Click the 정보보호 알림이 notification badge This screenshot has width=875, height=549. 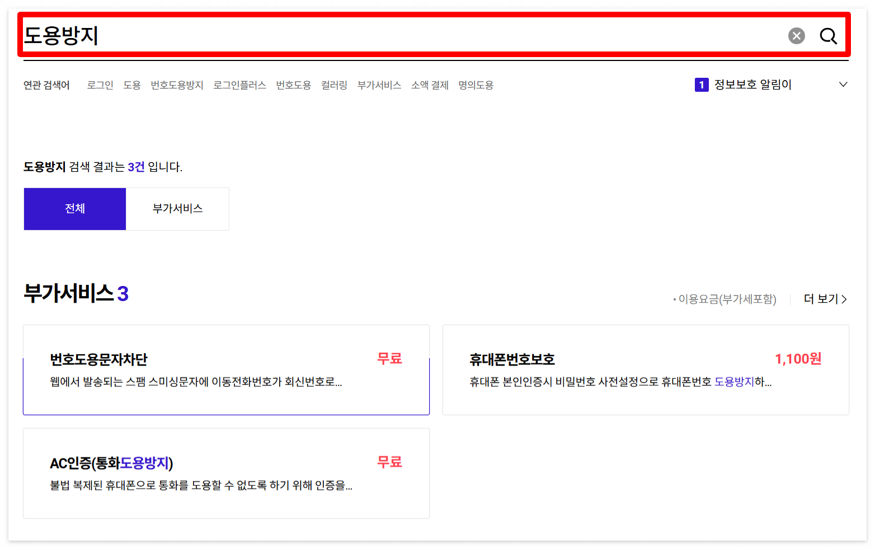click(701, 85)
